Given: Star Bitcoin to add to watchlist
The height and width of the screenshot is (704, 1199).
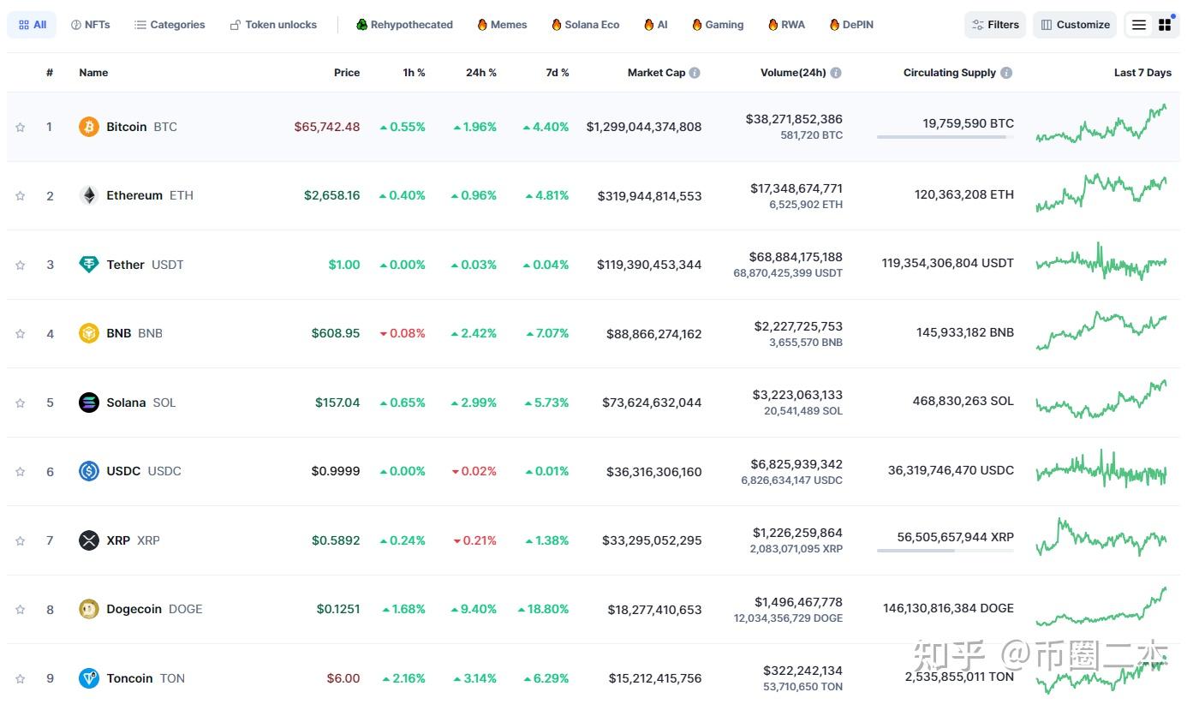Looking at the screenshot, I should pyautogui.click(x=21, y=128).
